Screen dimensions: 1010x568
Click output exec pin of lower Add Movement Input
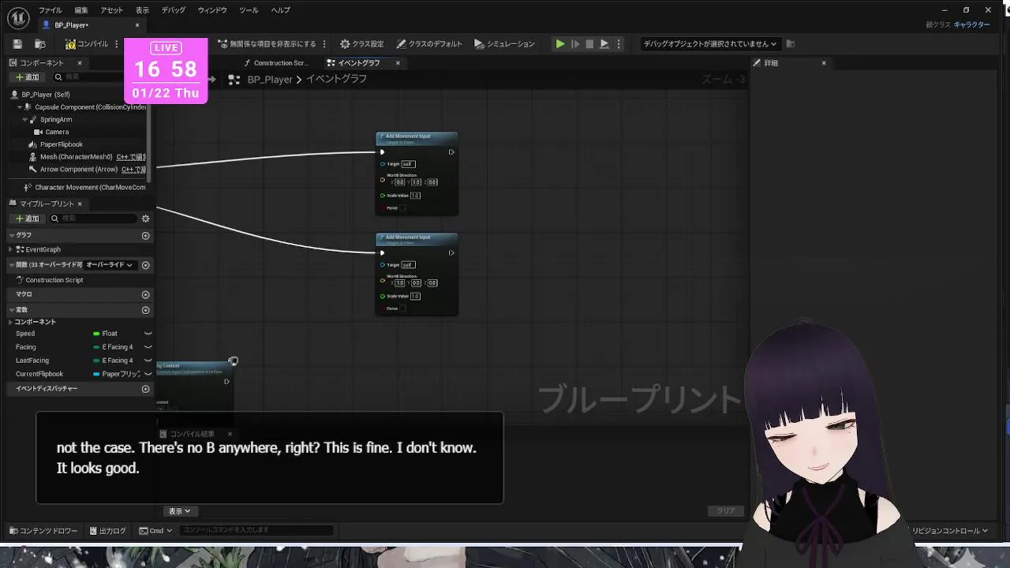[x=451, y=253]
